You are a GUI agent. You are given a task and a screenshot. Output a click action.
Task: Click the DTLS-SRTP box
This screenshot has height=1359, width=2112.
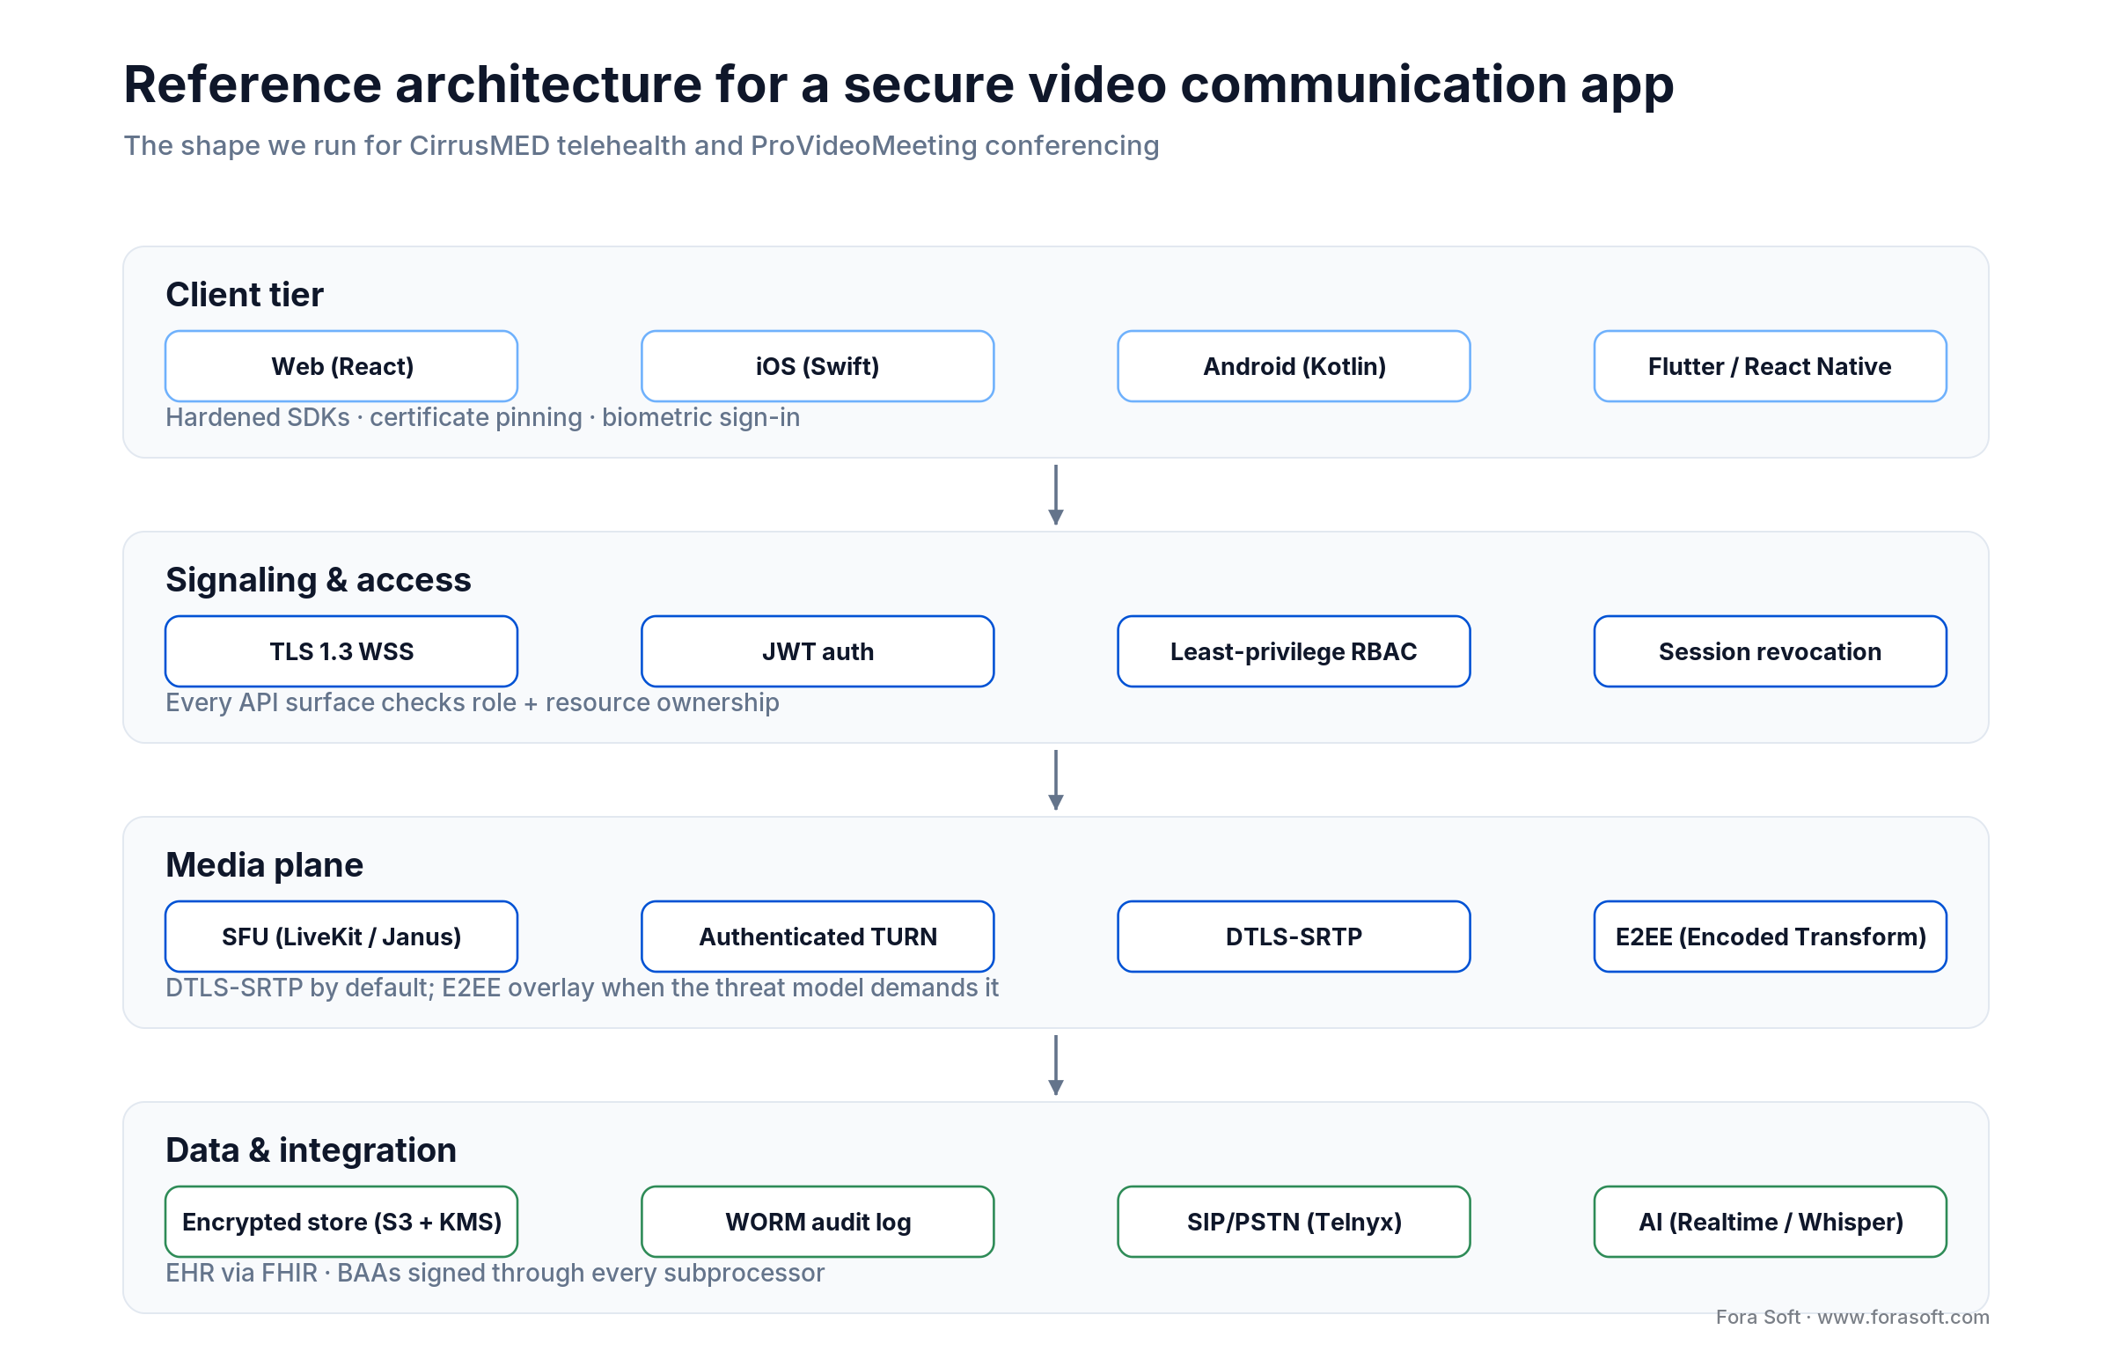1294,937
